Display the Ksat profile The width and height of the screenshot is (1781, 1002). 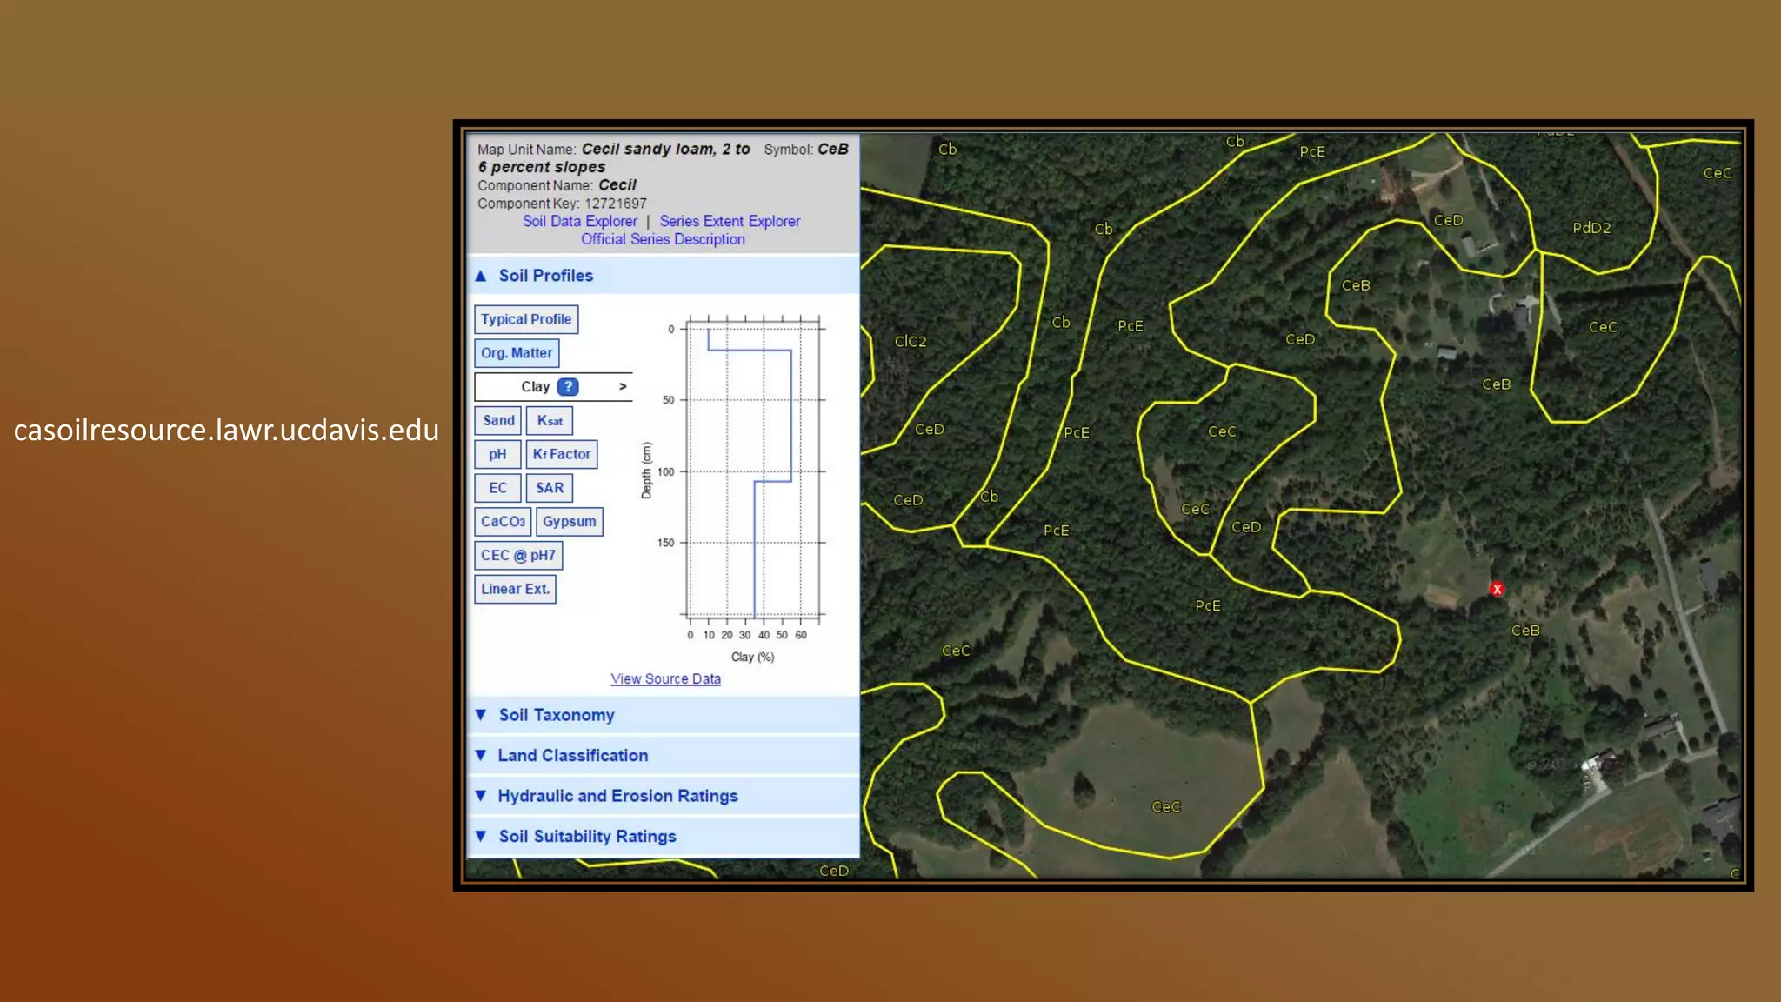click(x=550, y=420)
